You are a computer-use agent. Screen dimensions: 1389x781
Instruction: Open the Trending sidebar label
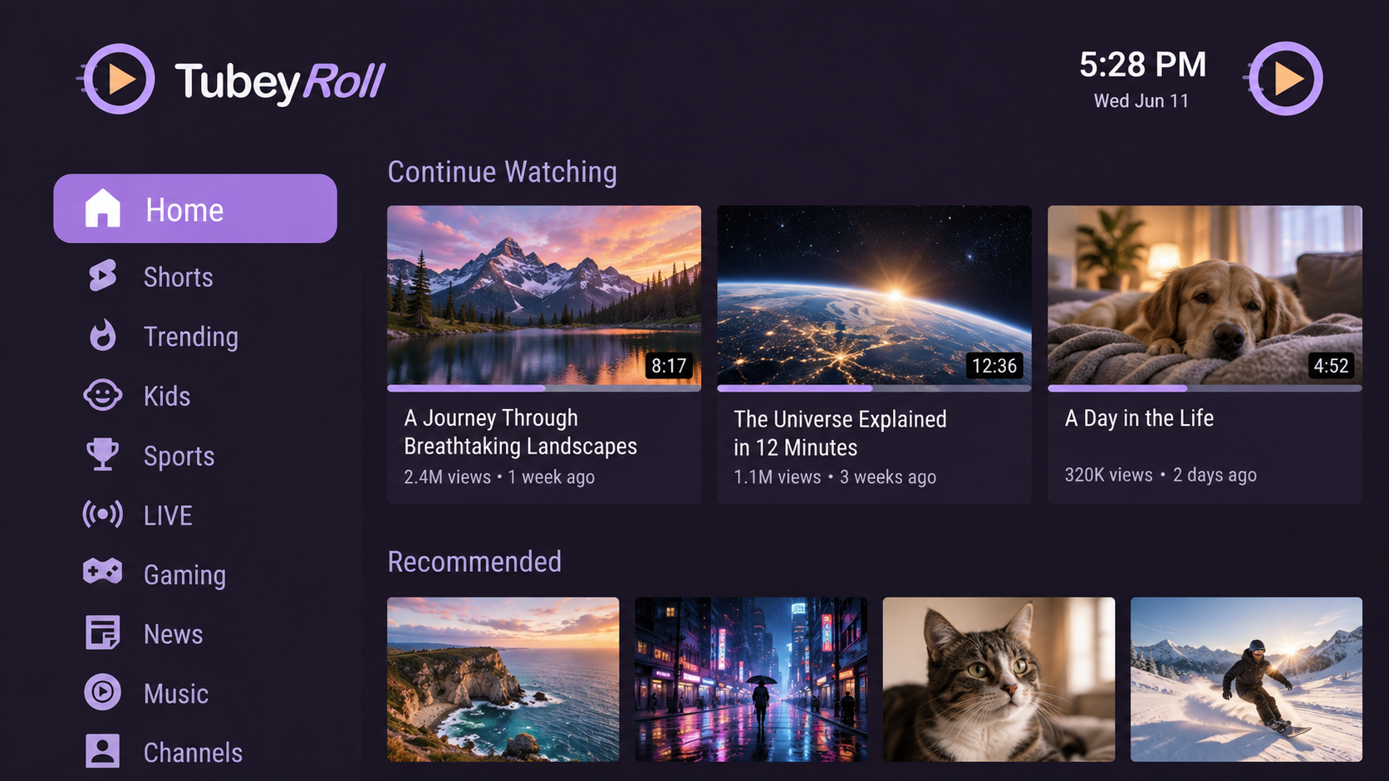(x=191, y=337)
